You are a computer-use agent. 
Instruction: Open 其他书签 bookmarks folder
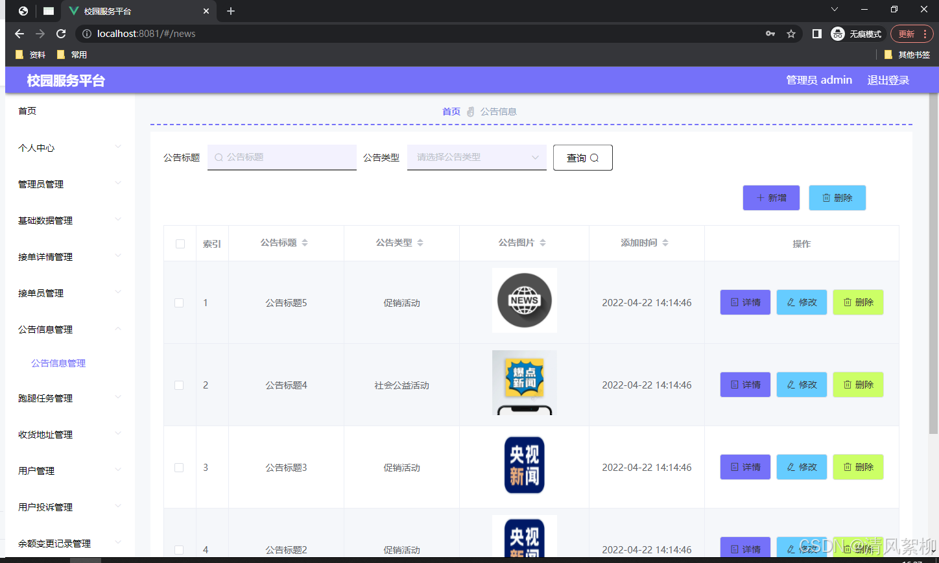[907, 55]
